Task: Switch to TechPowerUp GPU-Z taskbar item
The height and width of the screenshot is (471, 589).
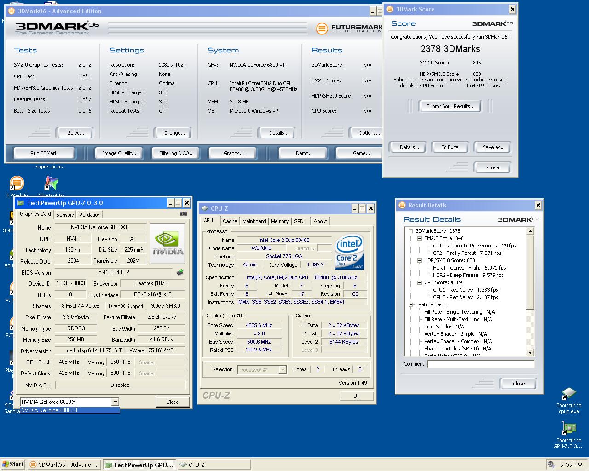Action: (x=139, y=465)
